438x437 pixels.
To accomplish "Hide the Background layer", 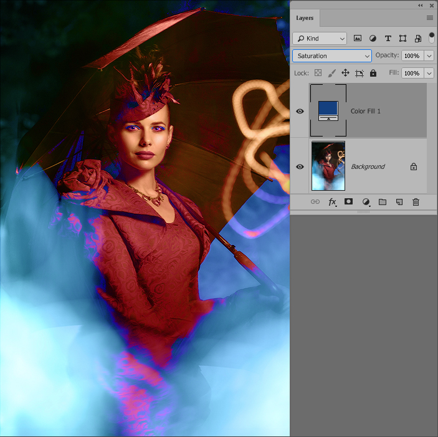I will (300, 166).
